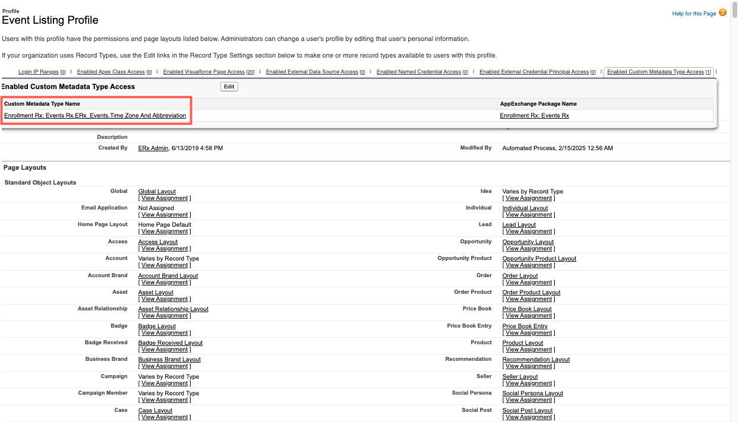Select the Enabled Custom Metadata Type Access tab
The height and width of the screenshot is (422, 739).
pos(655,72)
